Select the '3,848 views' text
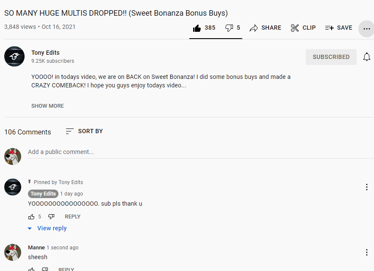Screen dimensions: 374x271 tap(20, 27)
